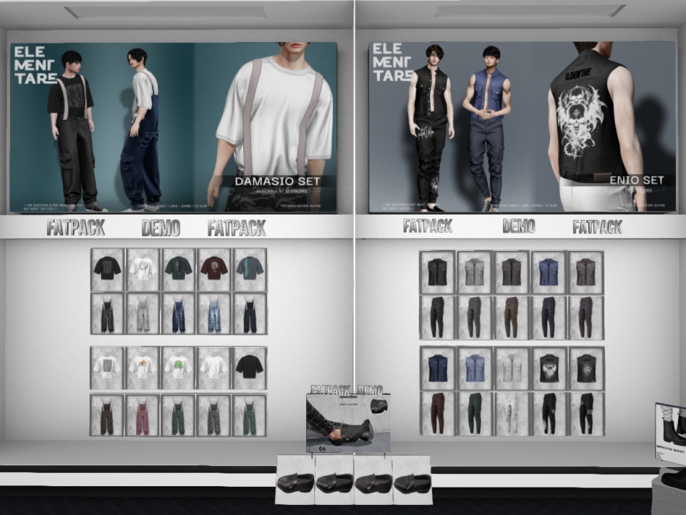Select the dark purple Enio pants
Viewport: 686px width, 515px height.
tap(586, 317)
